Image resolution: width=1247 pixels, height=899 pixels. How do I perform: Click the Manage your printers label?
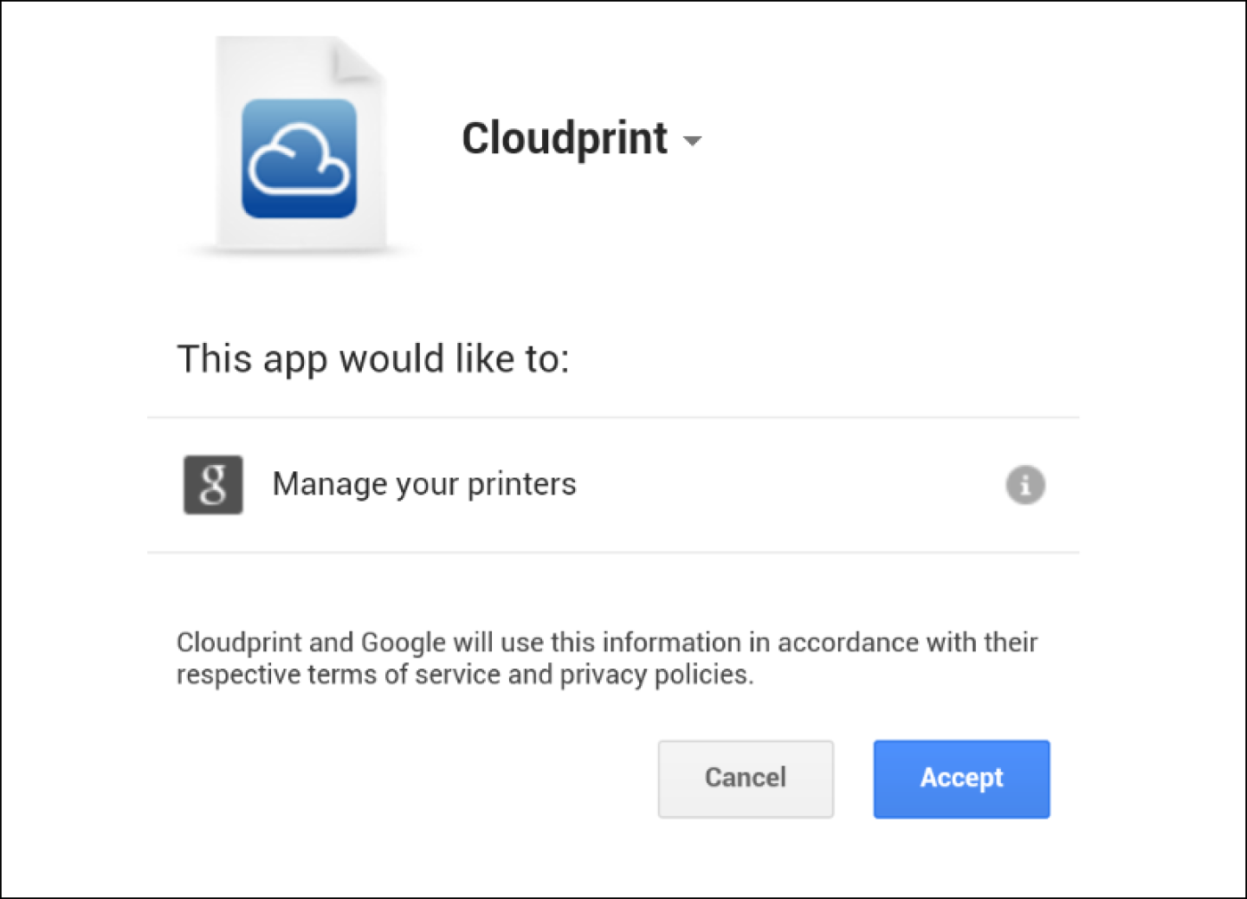tap(423, 484)
